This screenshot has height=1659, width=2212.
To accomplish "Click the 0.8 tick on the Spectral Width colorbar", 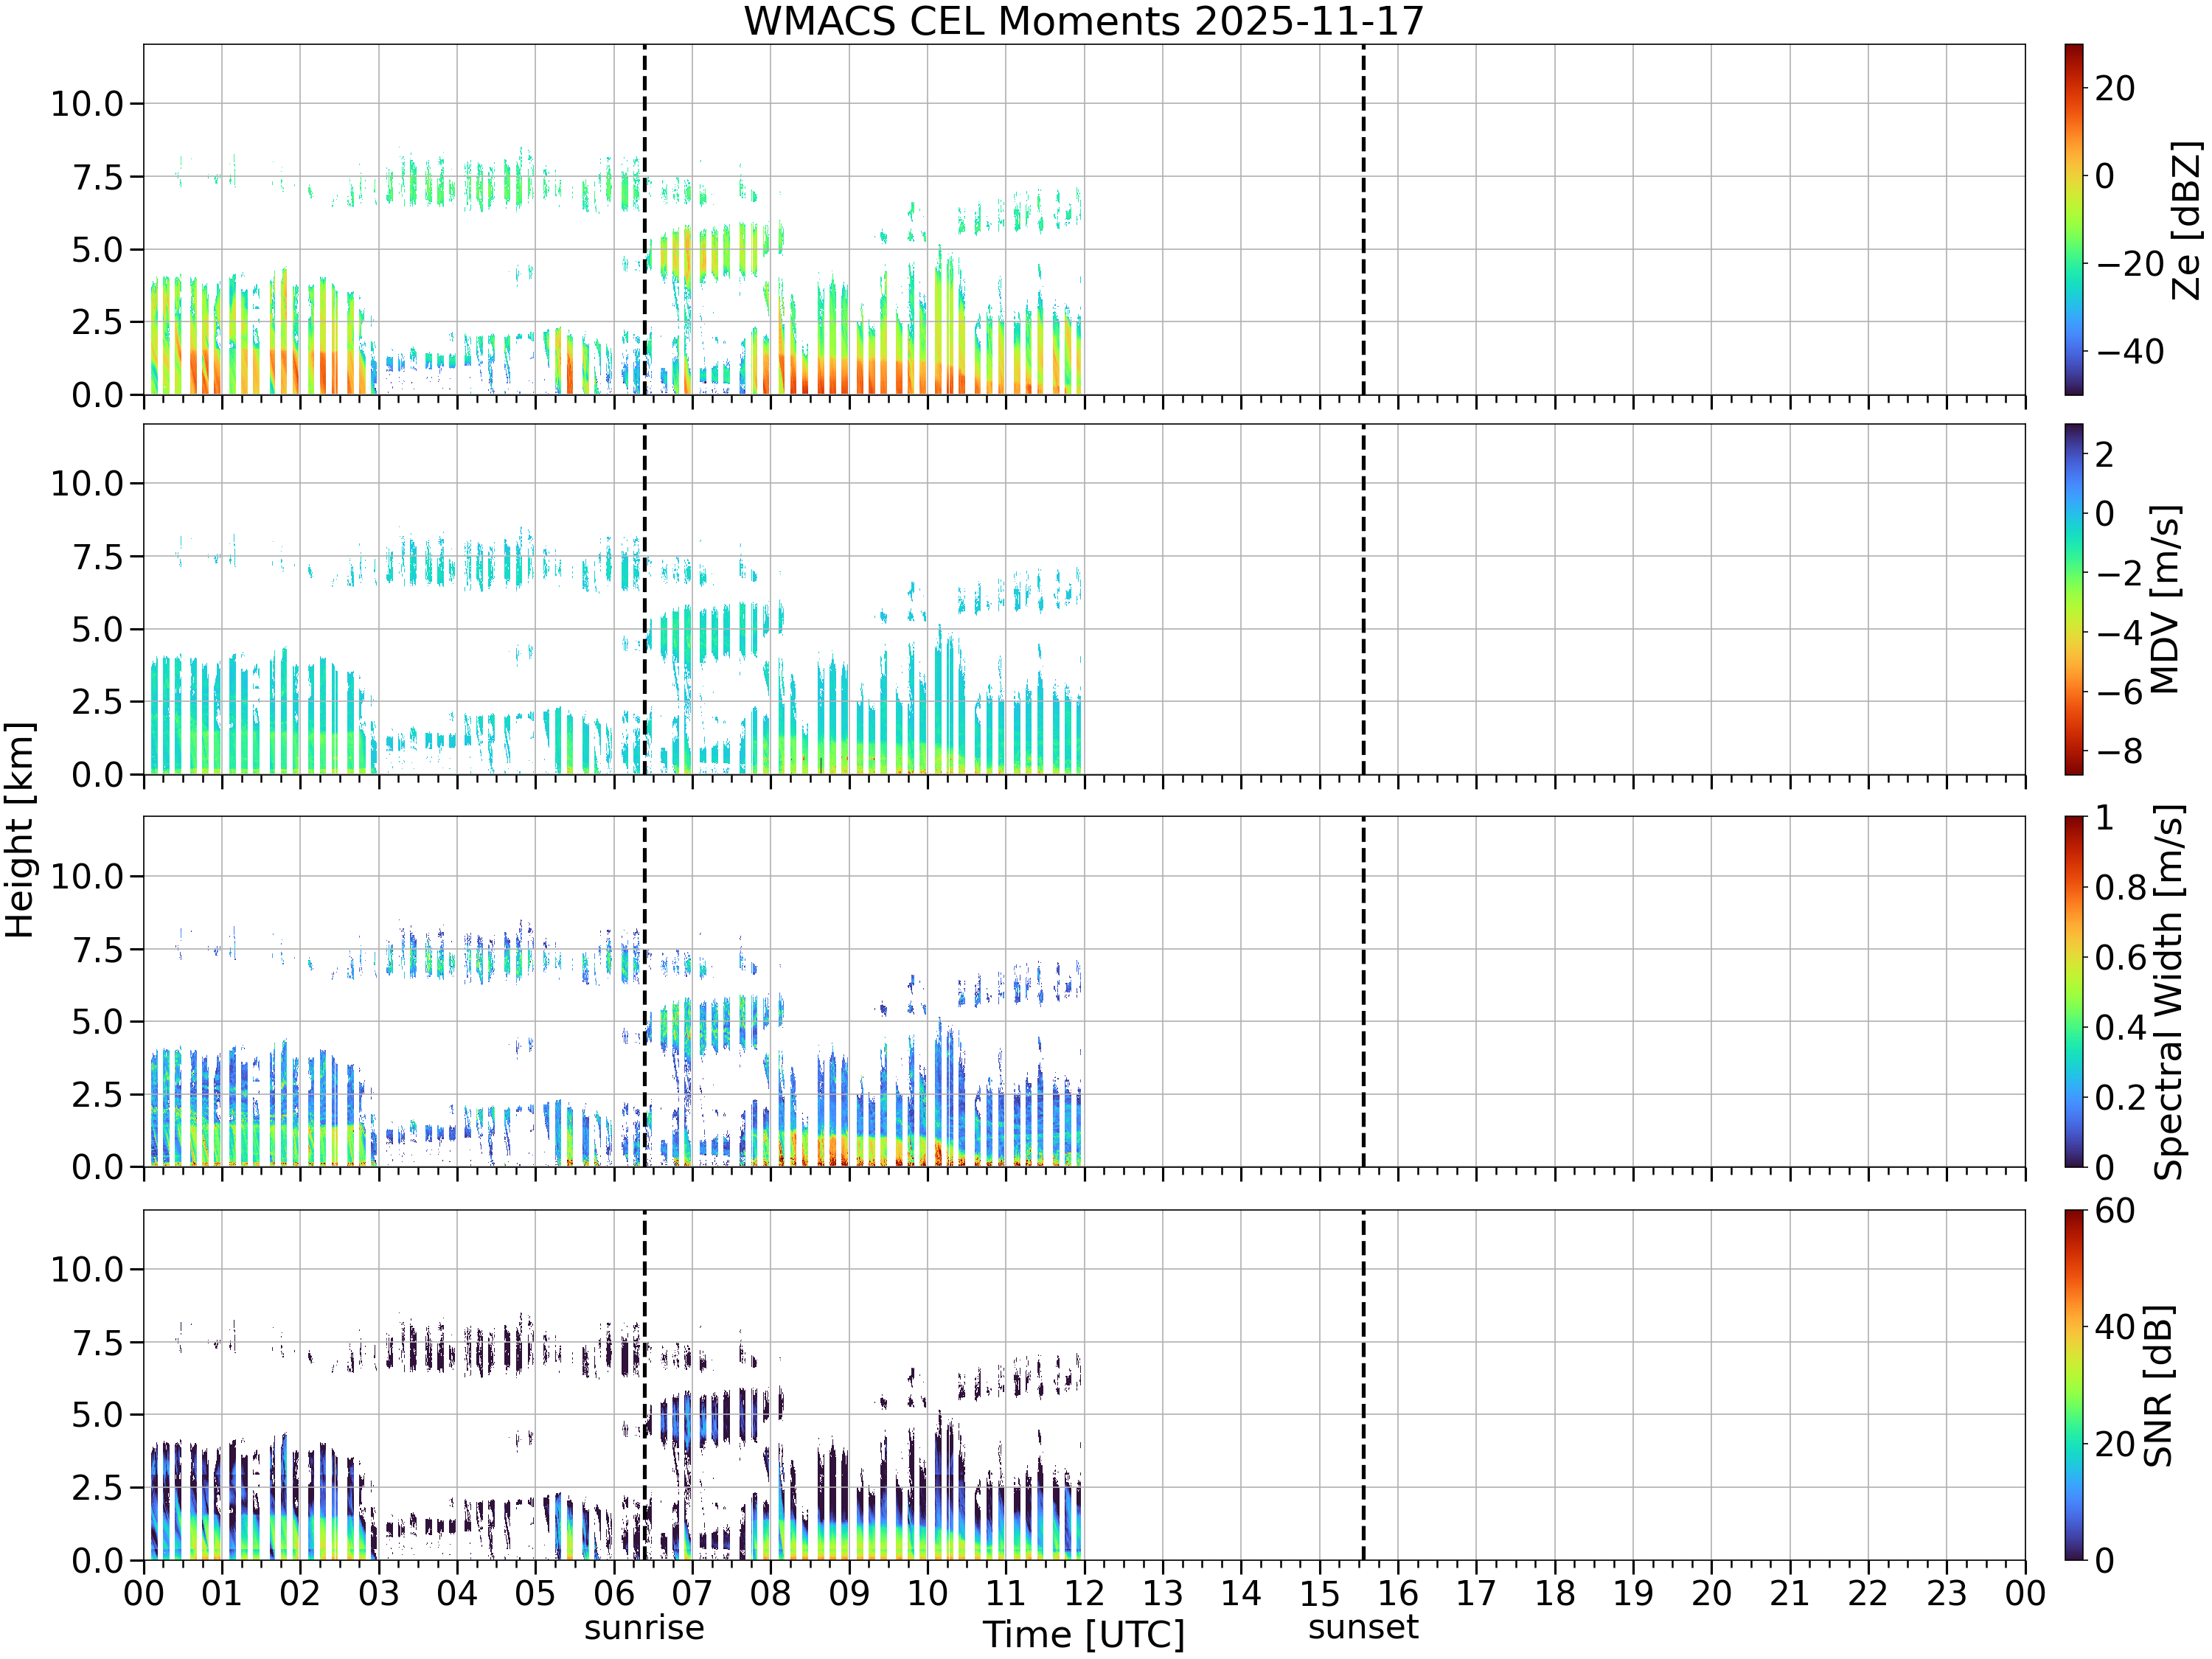I will (x=2121, y=887).
